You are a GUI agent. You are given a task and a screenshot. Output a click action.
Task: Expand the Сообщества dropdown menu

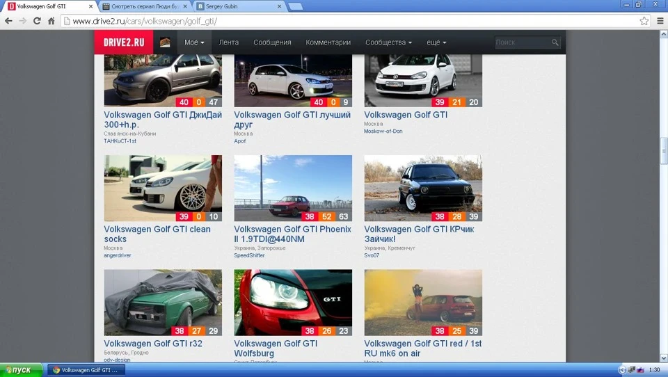point(388,42)
